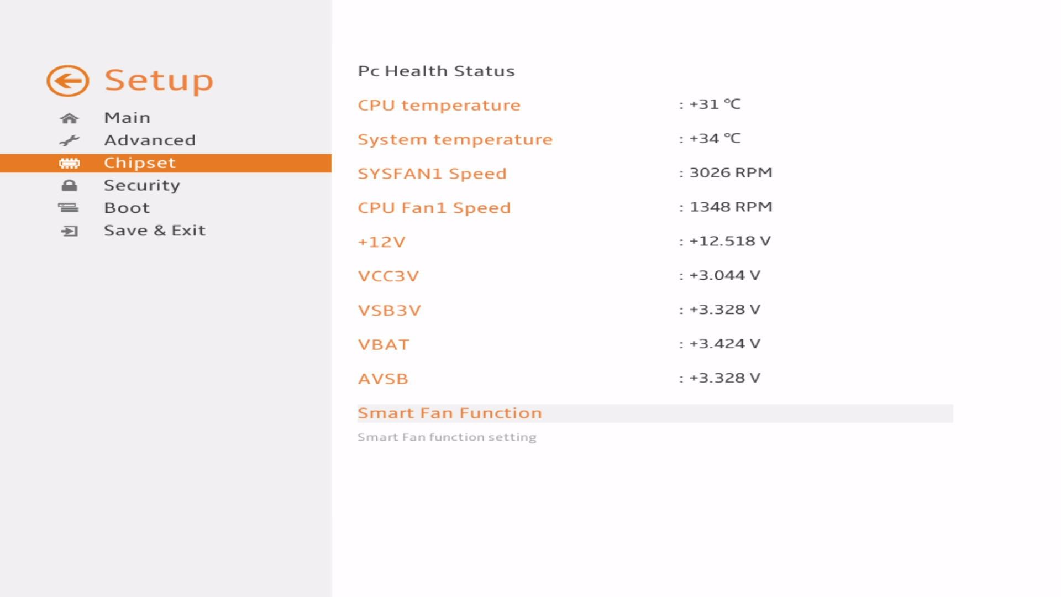Click the Chipset chip icon
This screenshot has height=597, width=1061.
click(x=69, y=163)
